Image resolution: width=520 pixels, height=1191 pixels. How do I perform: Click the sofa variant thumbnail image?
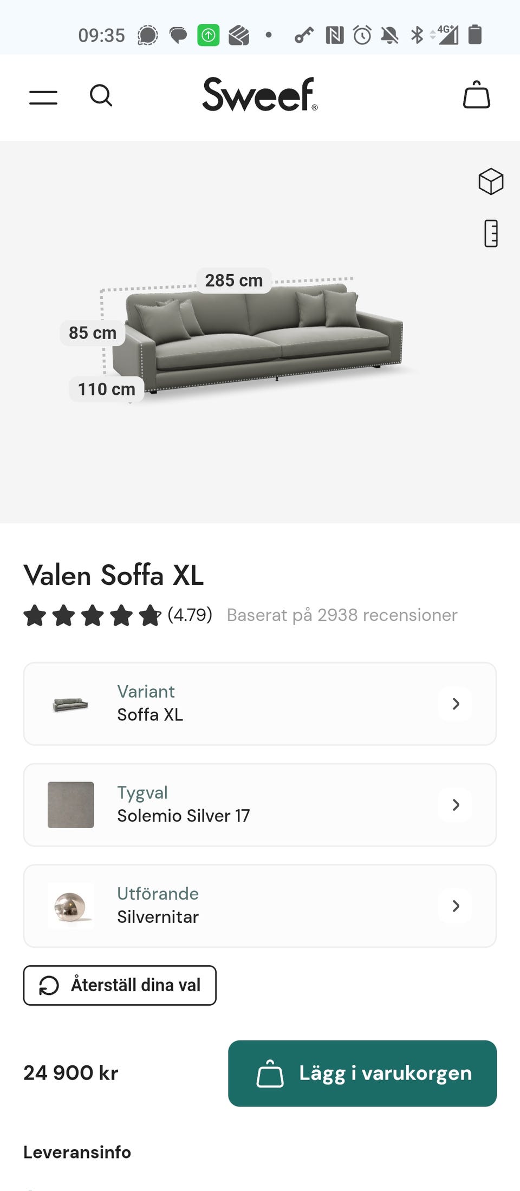[x=71, y=704]
